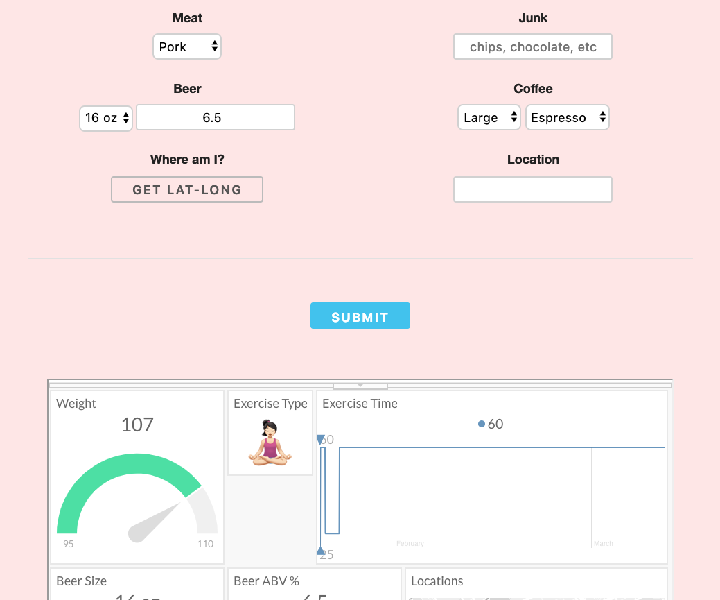Click the February label on the chart axis

pyautogui.click(x=410, y=544)
